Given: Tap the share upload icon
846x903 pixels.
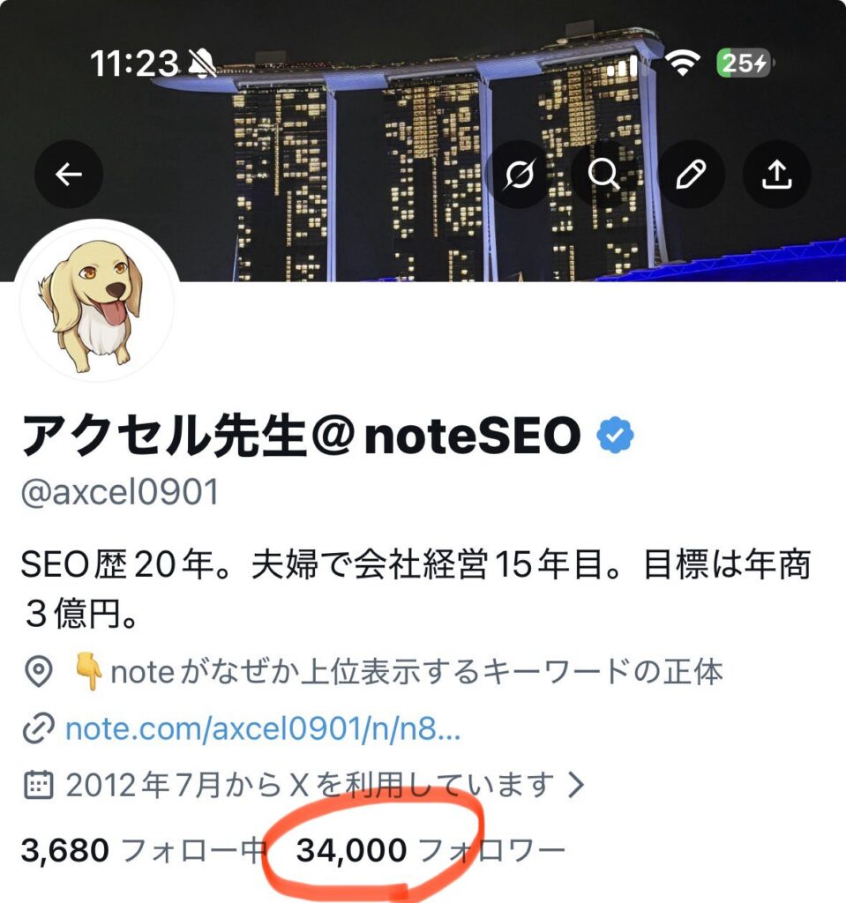Looking at the screenshot, I should coord(777,174).
